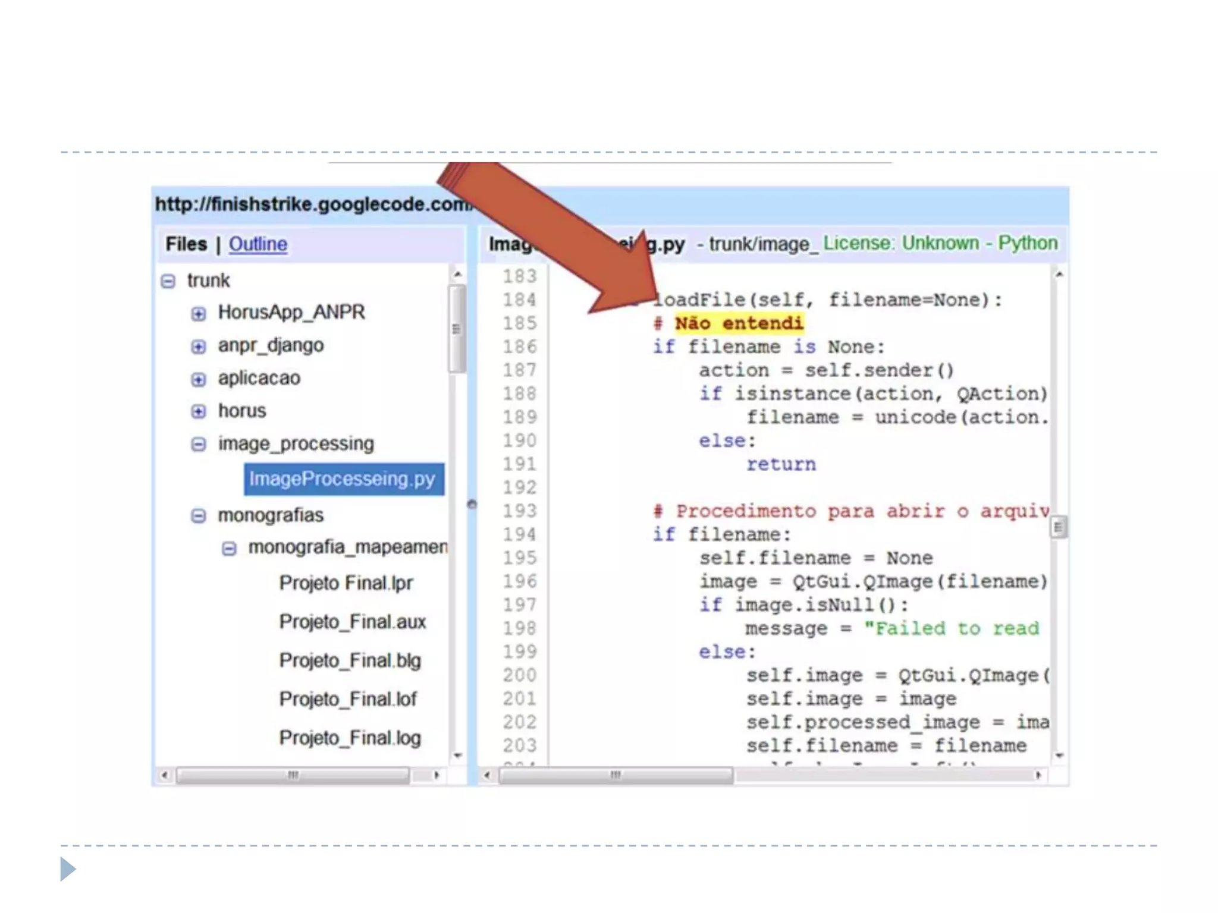The width and height of the screenshot is (1218, 913).
Task: Collapse the image_processing folder
Action: 199,445
